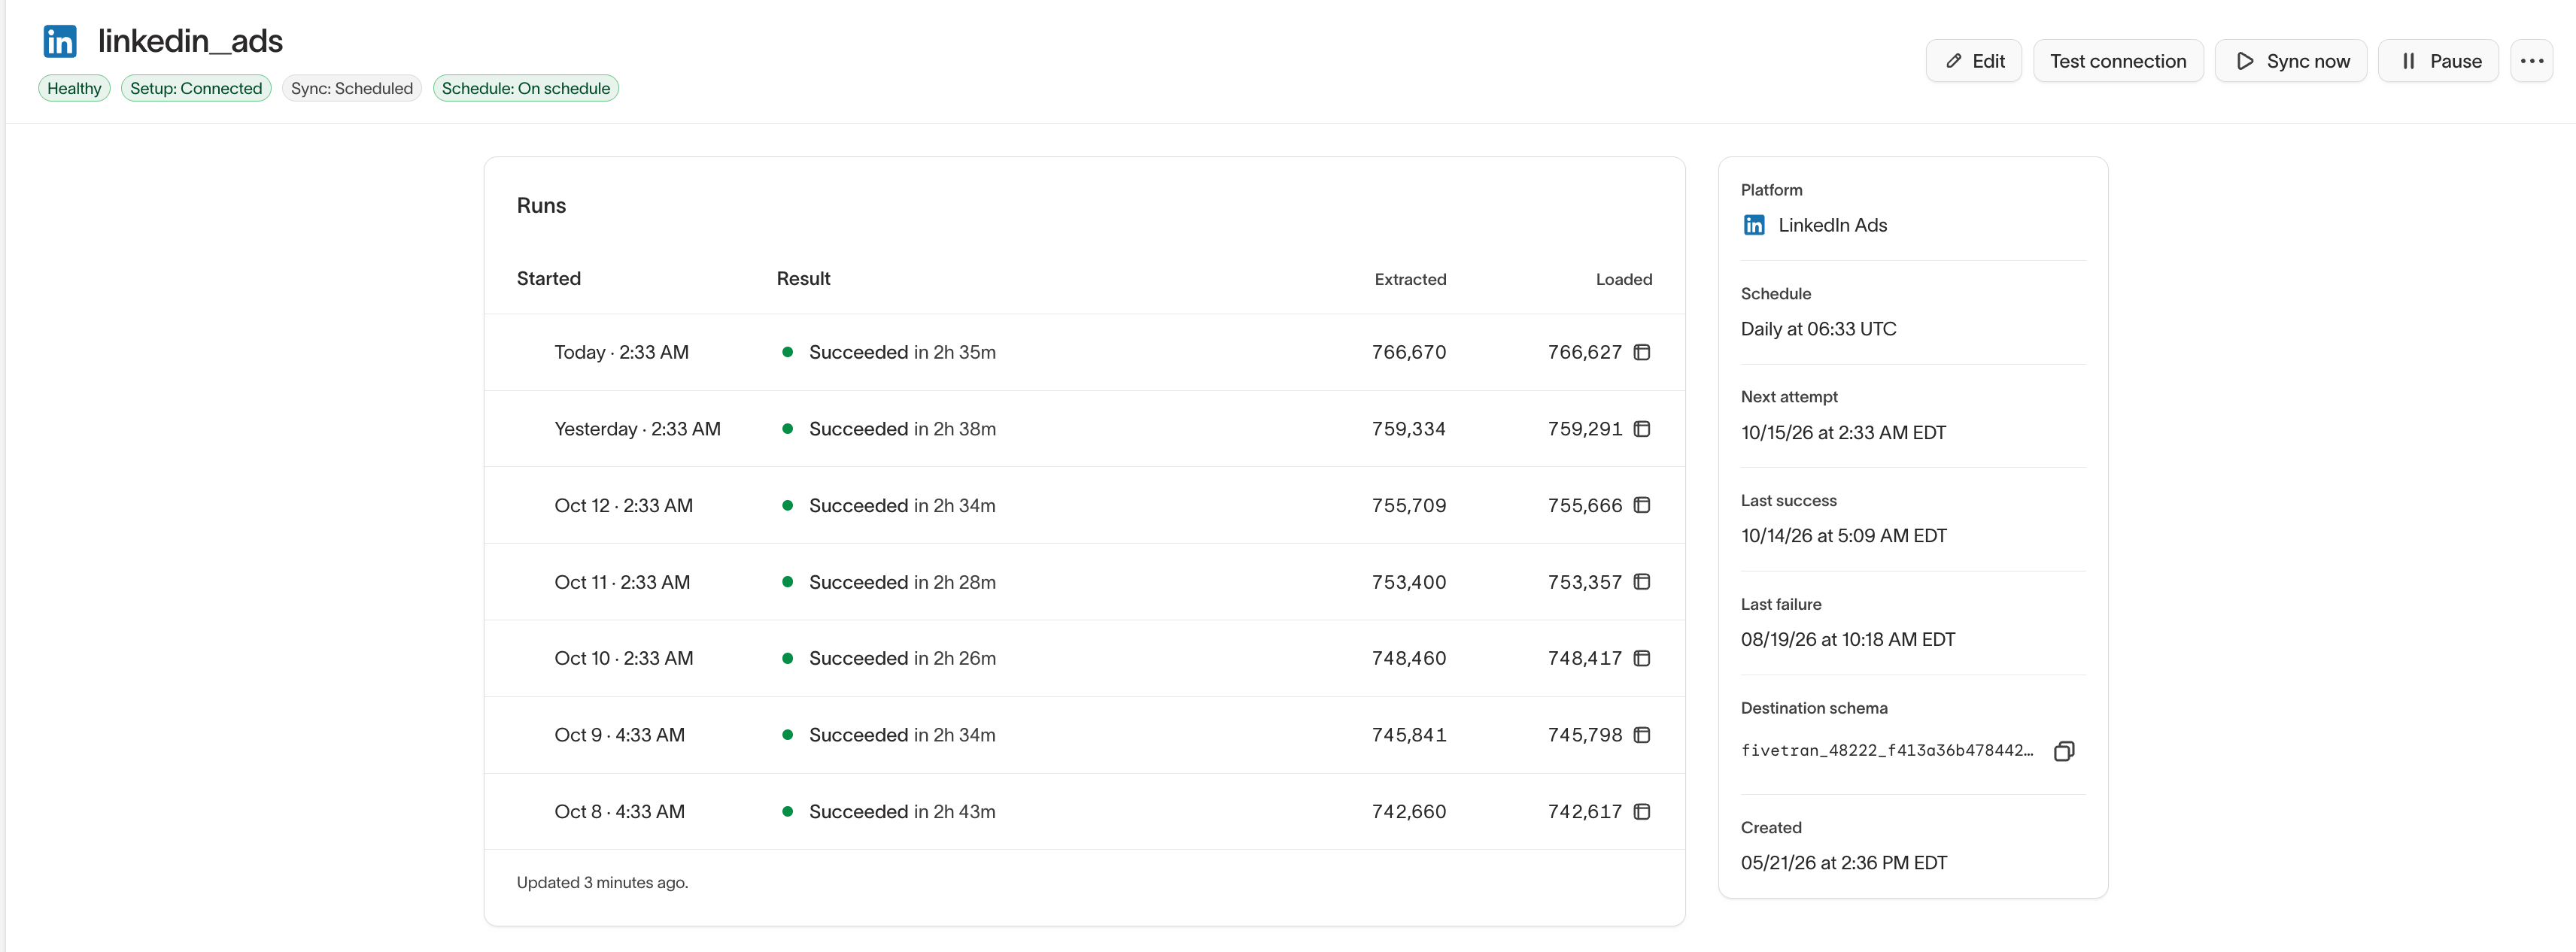
Task: Click the Result column header
Action: pyautogui.click(x=803, y=278)
